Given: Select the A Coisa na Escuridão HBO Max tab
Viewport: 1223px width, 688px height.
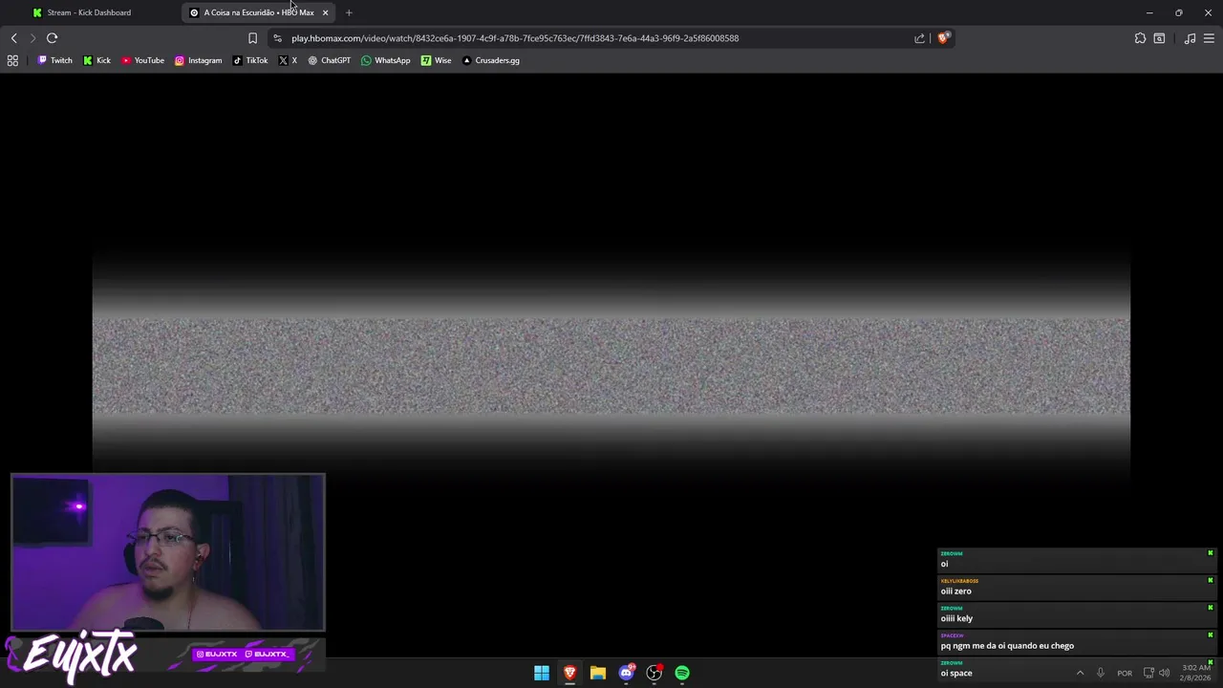Looking at the screenshot, I should click(250, 12).
